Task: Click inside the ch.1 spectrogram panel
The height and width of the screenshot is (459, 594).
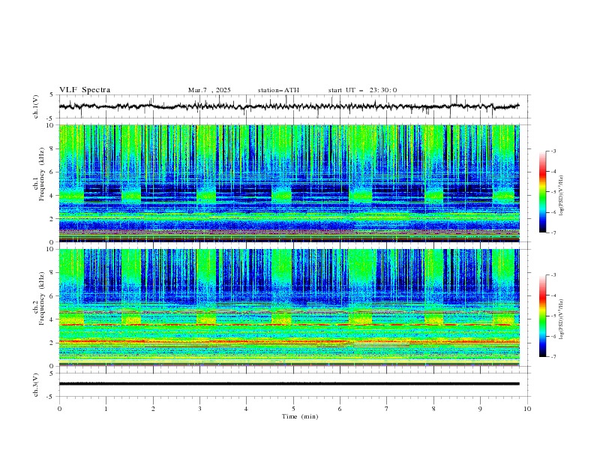Action: point(289,183)
